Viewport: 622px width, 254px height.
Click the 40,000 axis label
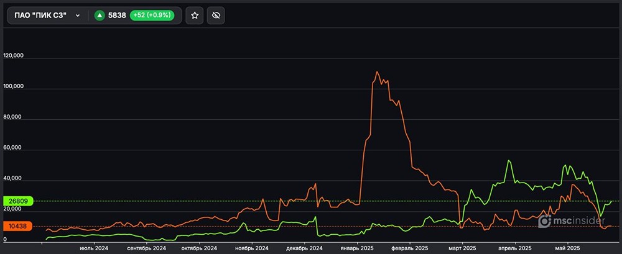click(x=14, y=178)
